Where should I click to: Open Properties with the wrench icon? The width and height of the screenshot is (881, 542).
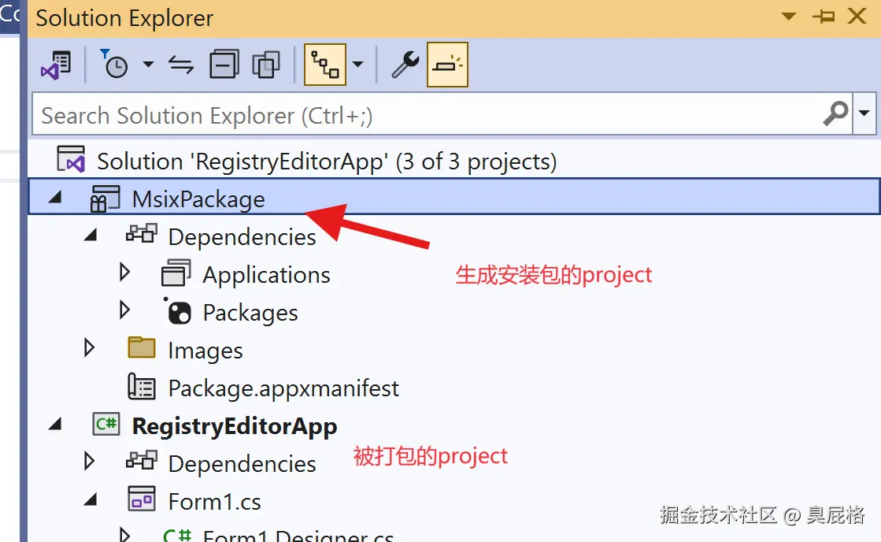(x=405, y=64)
